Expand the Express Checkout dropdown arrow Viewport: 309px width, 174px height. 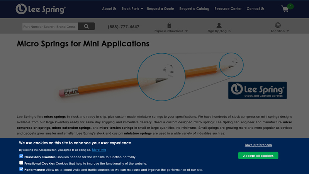point(187,31)
